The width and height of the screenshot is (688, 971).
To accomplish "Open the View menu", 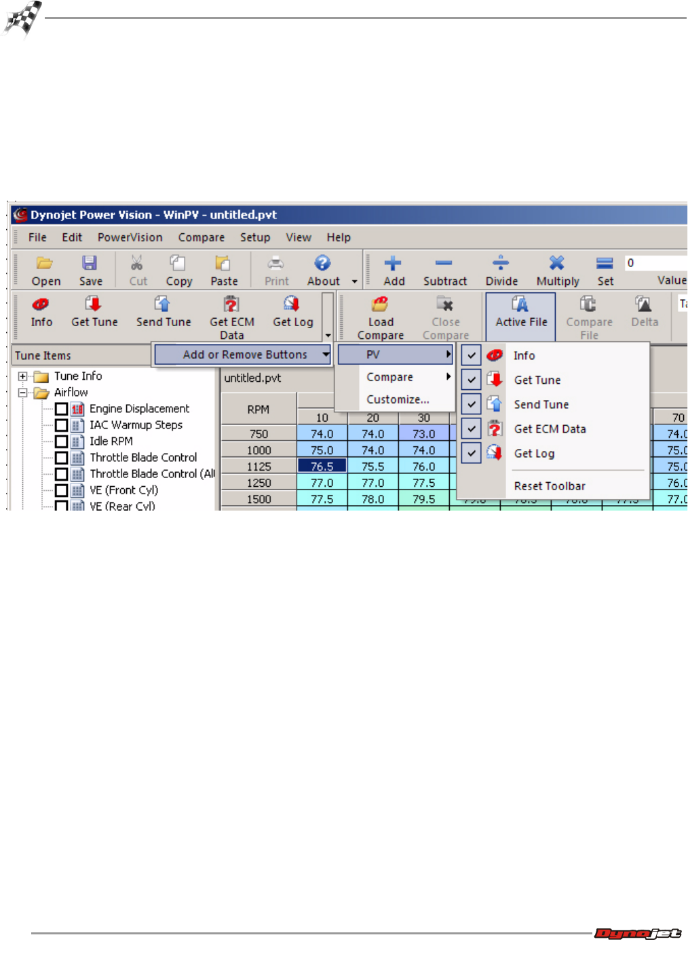I will point(298,237).
